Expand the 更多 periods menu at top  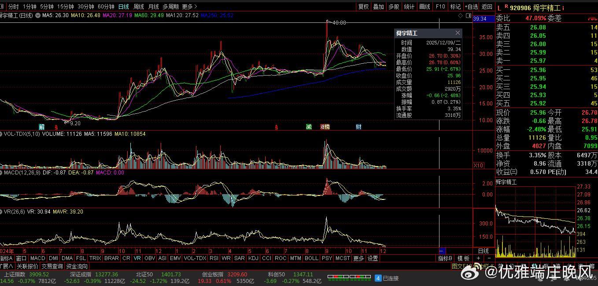[x=189, y=7]
